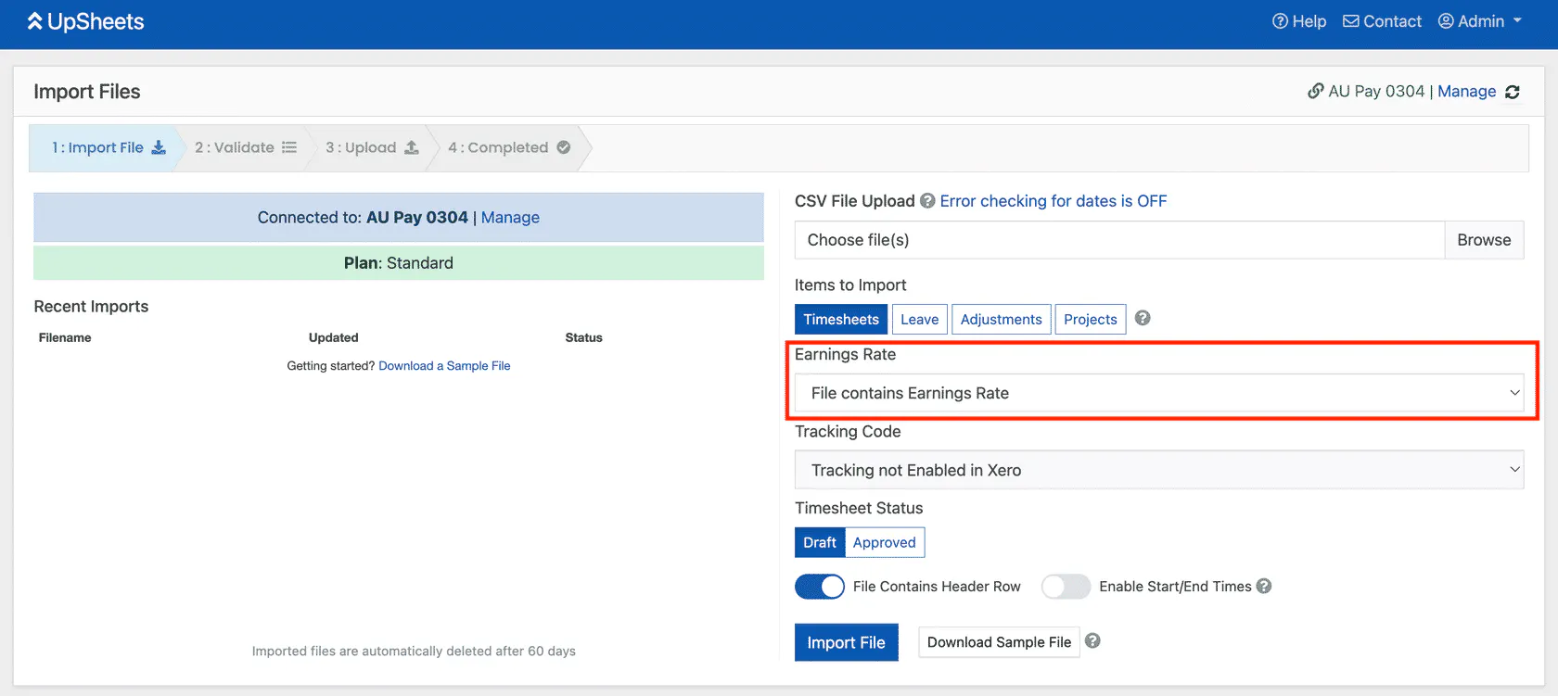Click the help icon next to Enable Start/End Times

(x=1264, y=586)
